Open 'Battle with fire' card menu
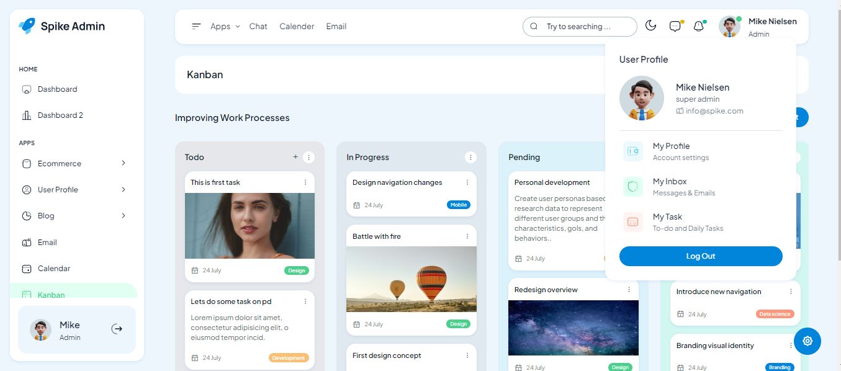841x371 pixels. (x=467, y=236)
